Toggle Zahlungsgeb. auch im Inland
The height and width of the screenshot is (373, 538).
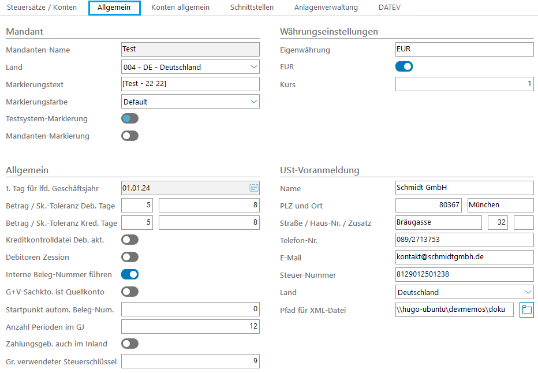(x=130, y=344)
